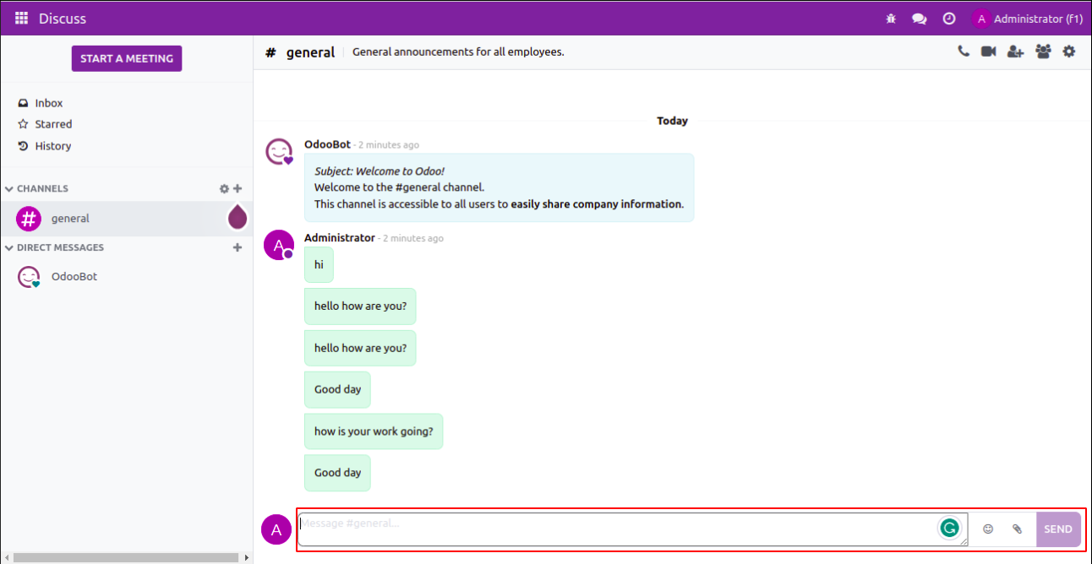
Task: Click the general channel hash avatar
Action: [x=29, y=219]
